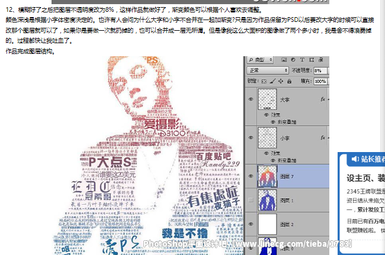Image resolution: width=385 pixels, height=255 pixels.
Task: Click 渐变叠加 label under 小字 layer
Action: click(x=287, y=160)
